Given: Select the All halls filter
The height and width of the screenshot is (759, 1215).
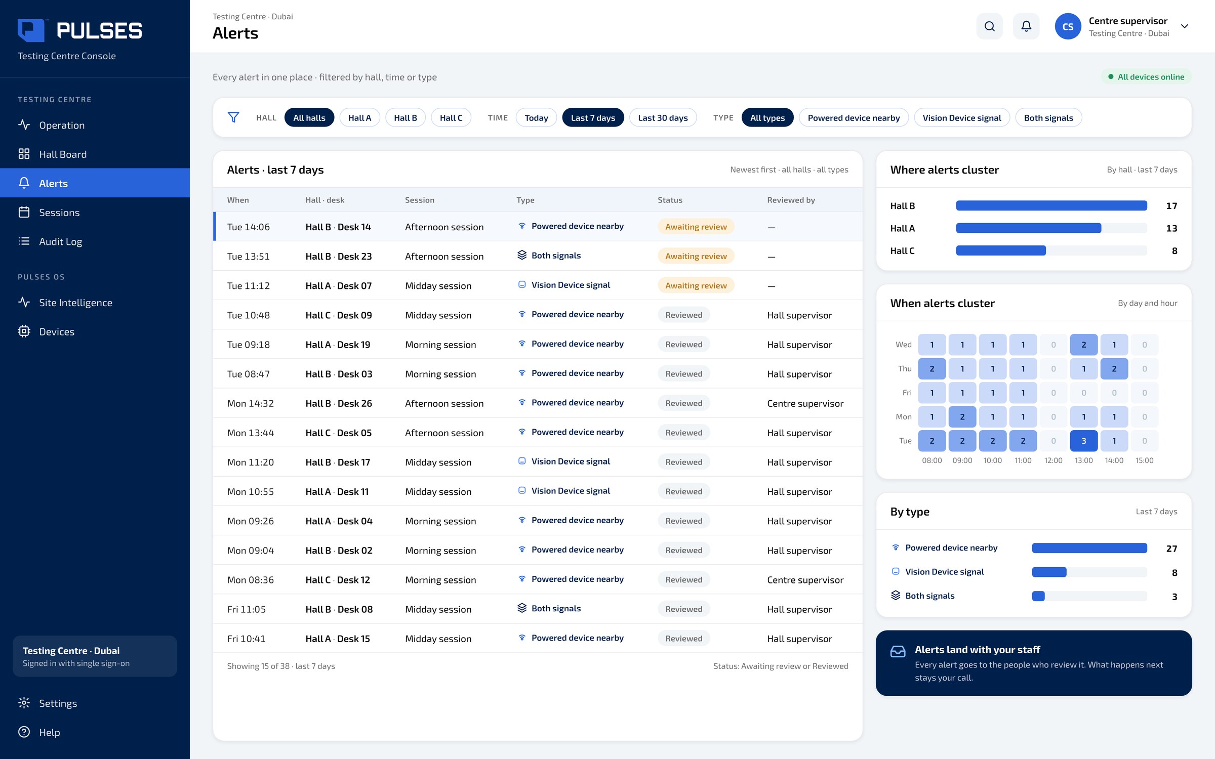Looking at the screenshot, I should (309, 117).
